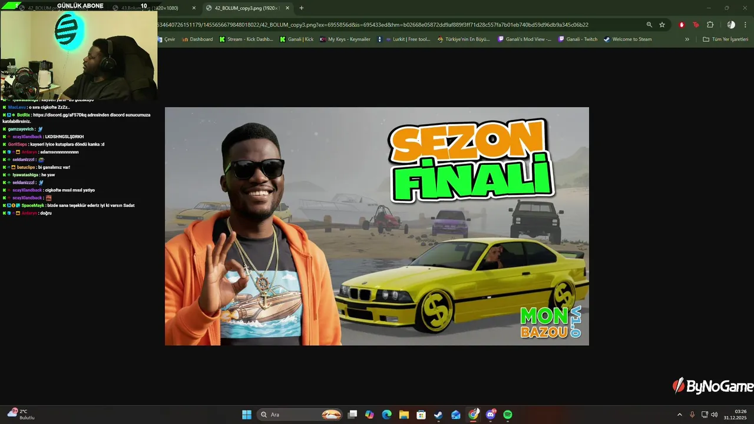Open Welcome to Steam bookmark
This screenshot has height=424, width=754.
[x=628, y=39]
